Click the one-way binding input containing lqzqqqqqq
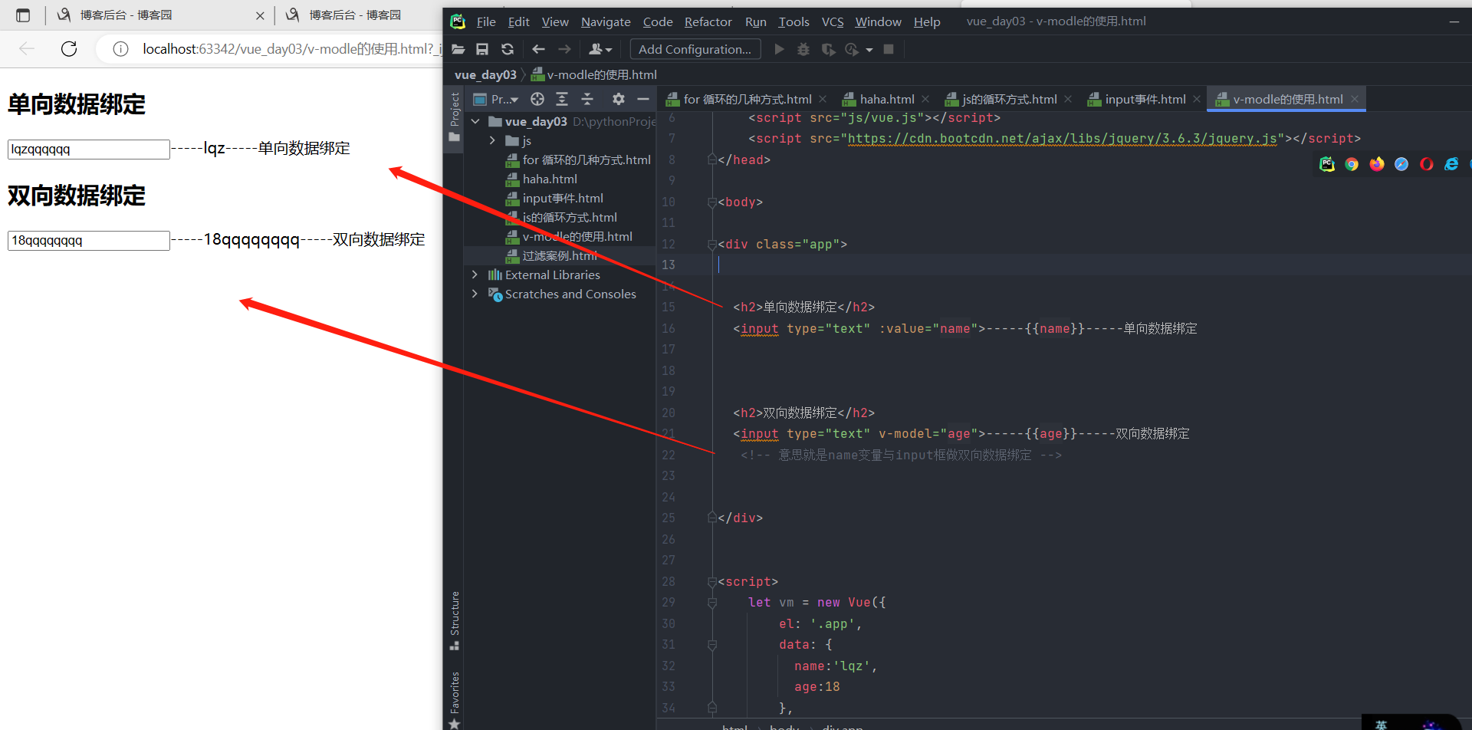The height and width of the screenshot is (730, 1472). pos(89,149)
